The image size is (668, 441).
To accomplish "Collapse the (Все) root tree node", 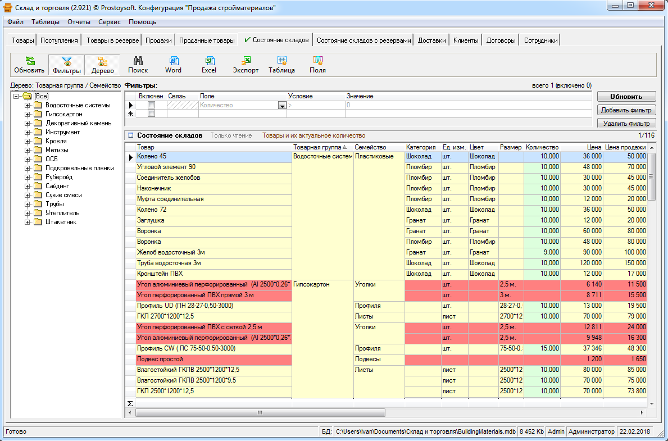I will click(16, 96).
